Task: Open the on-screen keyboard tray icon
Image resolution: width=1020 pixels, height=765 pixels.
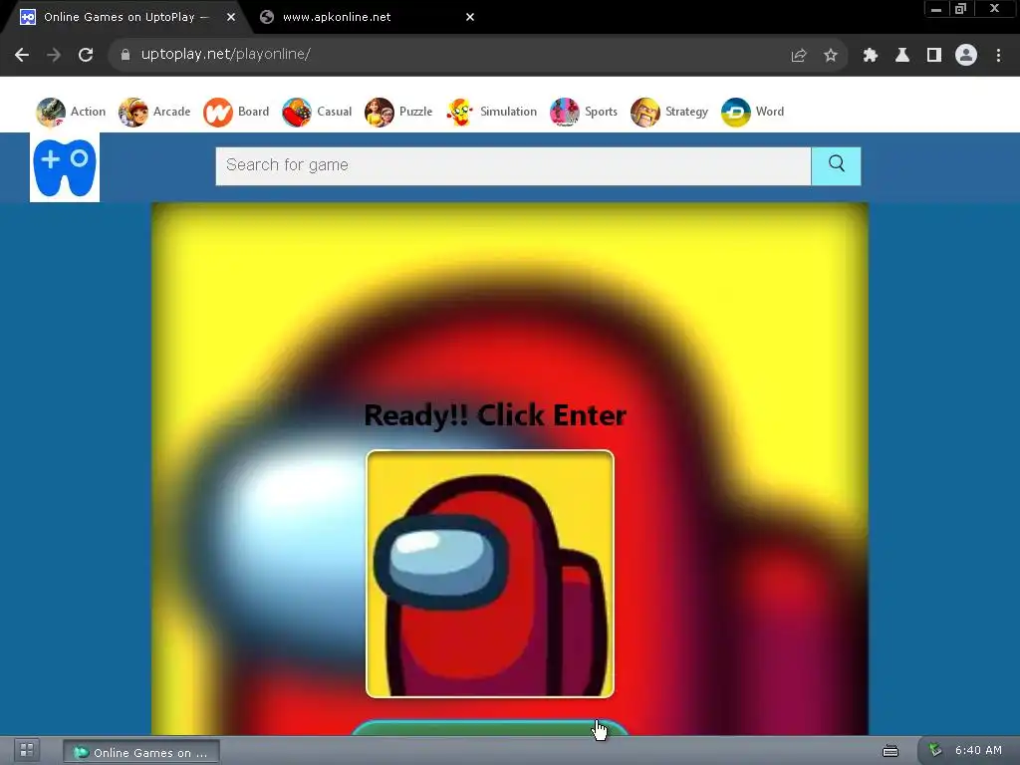Action: (x=891, y=751)
